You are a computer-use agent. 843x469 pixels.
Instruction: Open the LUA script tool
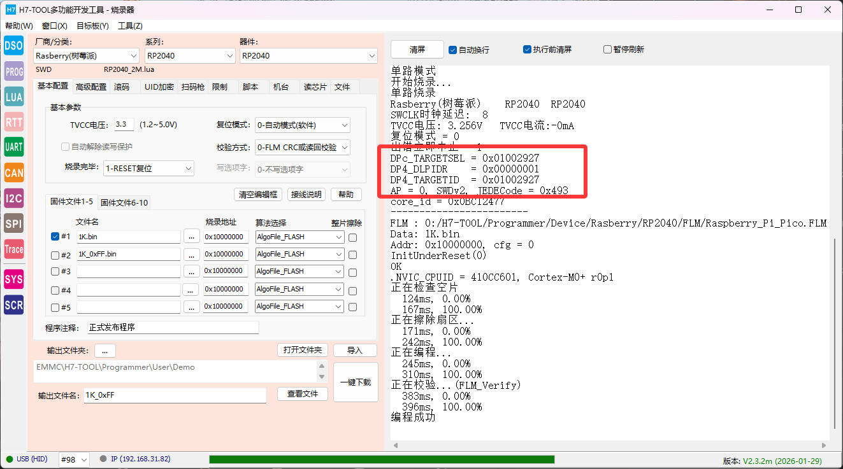13,97
